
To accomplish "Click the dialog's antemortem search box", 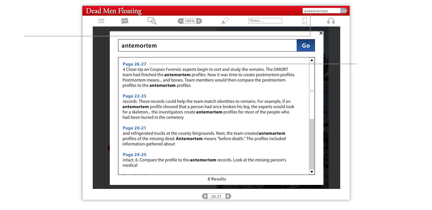I will point(207,45).
